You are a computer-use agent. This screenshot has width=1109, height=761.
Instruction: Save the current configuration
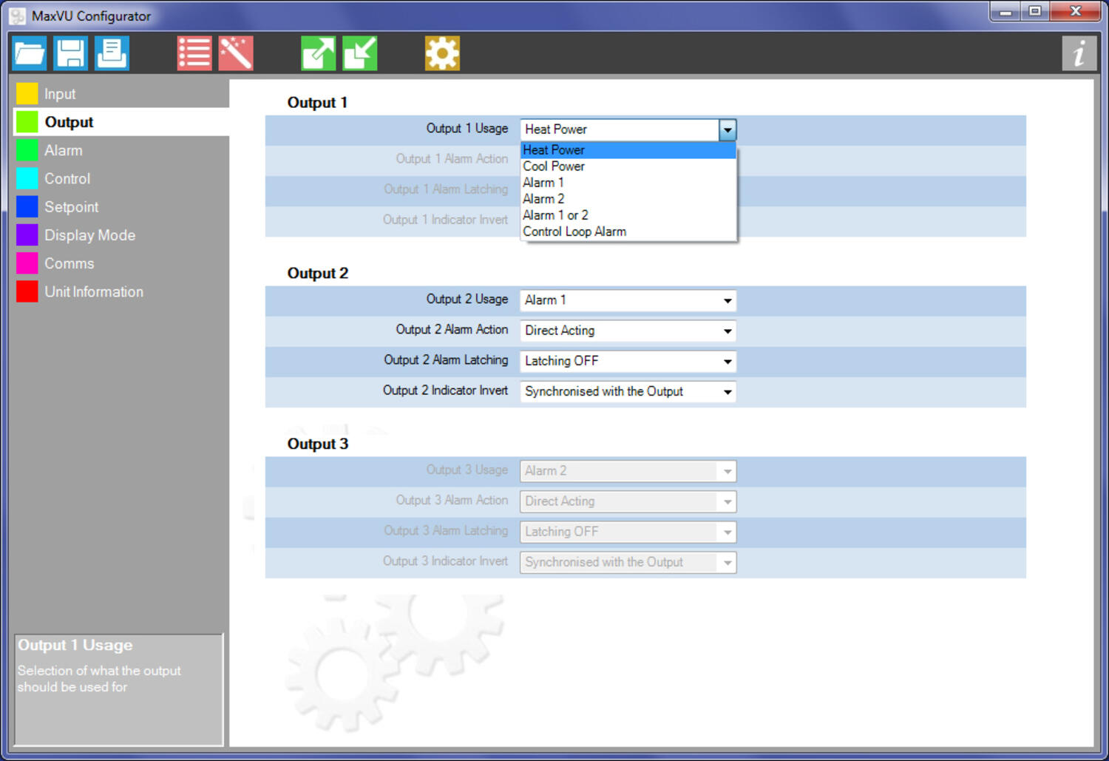pos(70,53)
